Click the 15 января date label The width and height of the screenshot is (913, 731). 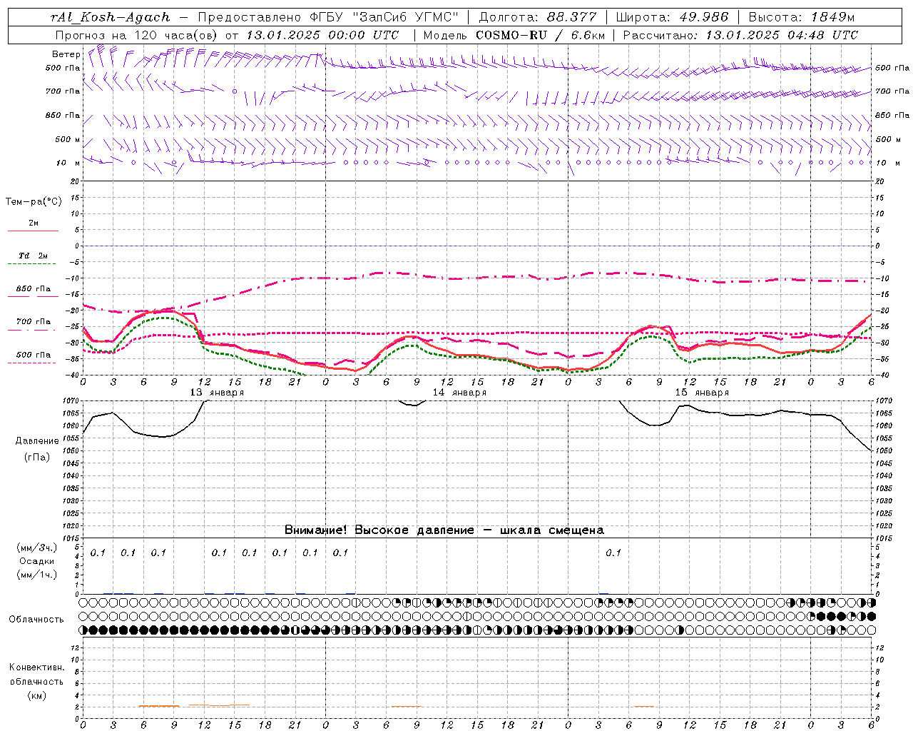tap(702, 393)
